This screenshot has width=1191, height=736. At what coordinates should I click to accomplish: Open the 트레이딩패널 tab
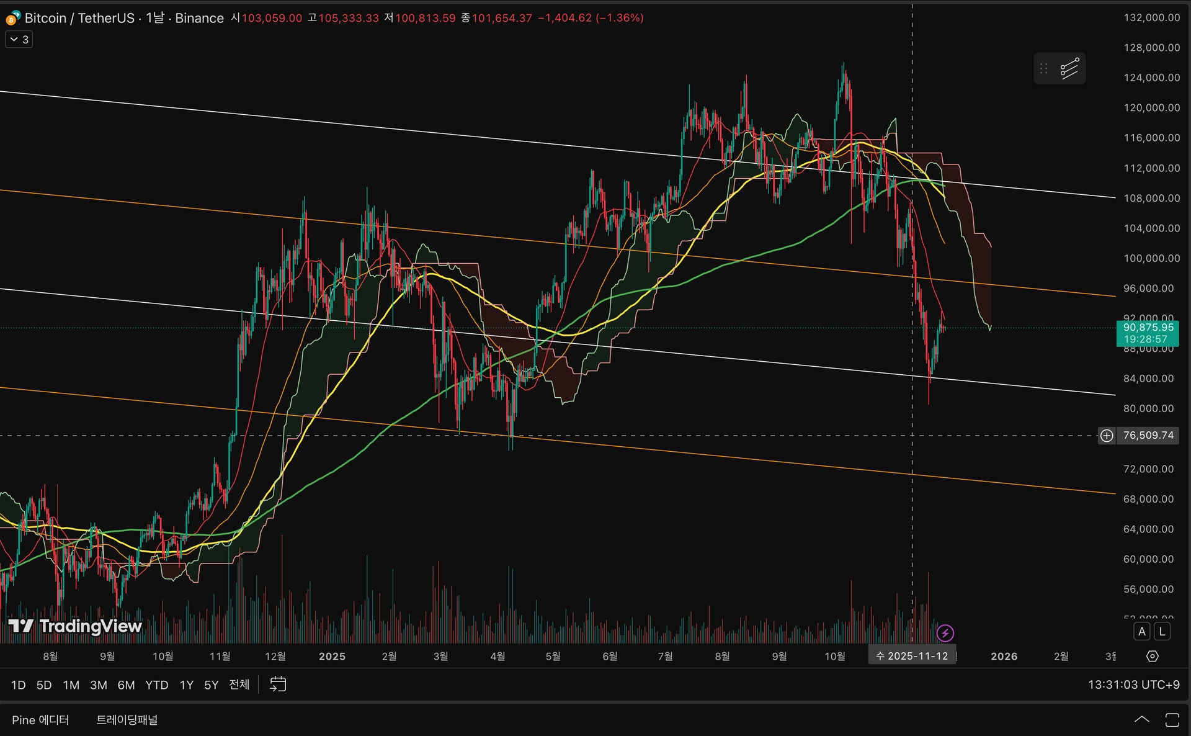pyautogui.click(x=127, y=720)
